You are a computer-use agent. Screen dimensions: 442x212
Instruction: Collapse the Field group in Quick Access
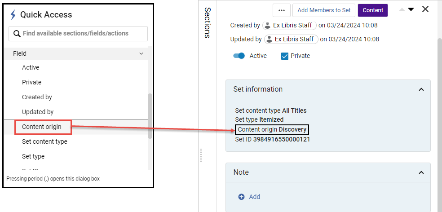(x=141, y=53)
